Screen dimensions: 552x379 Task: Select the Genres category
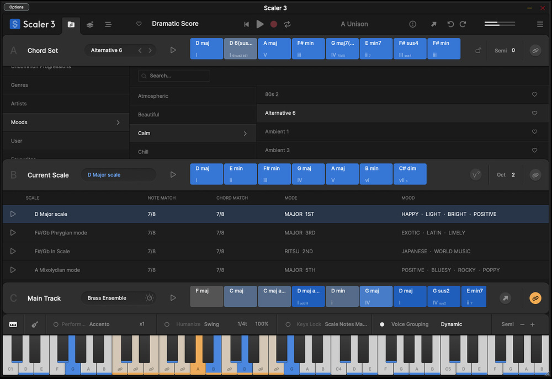tap(20, 85)
